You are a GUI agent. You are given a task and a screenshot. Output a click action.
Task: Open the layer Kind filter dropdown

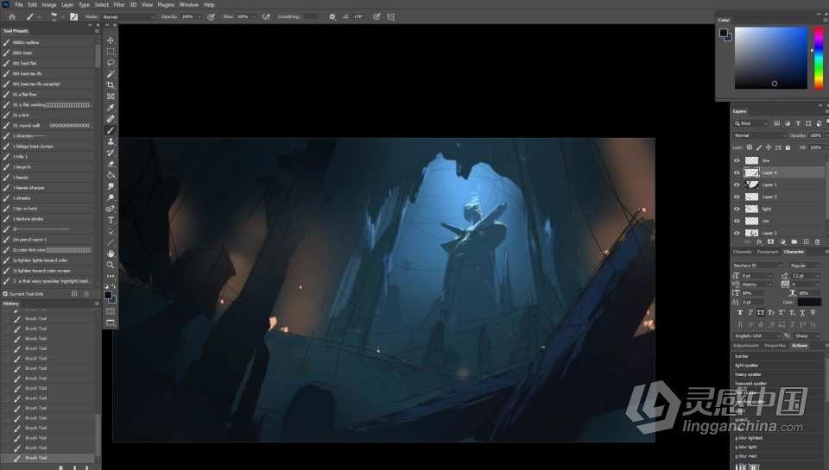pos(750,123)
